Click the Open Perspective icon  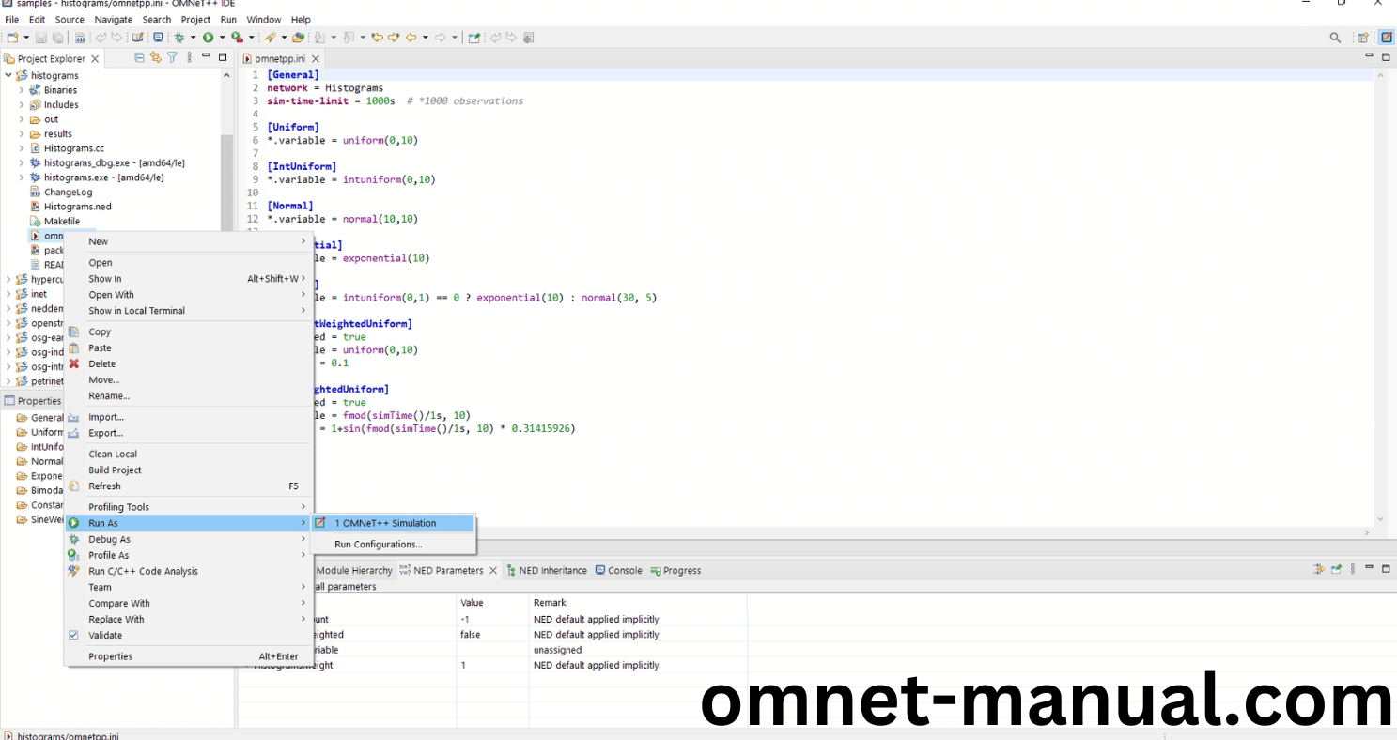pos(1363,38)
